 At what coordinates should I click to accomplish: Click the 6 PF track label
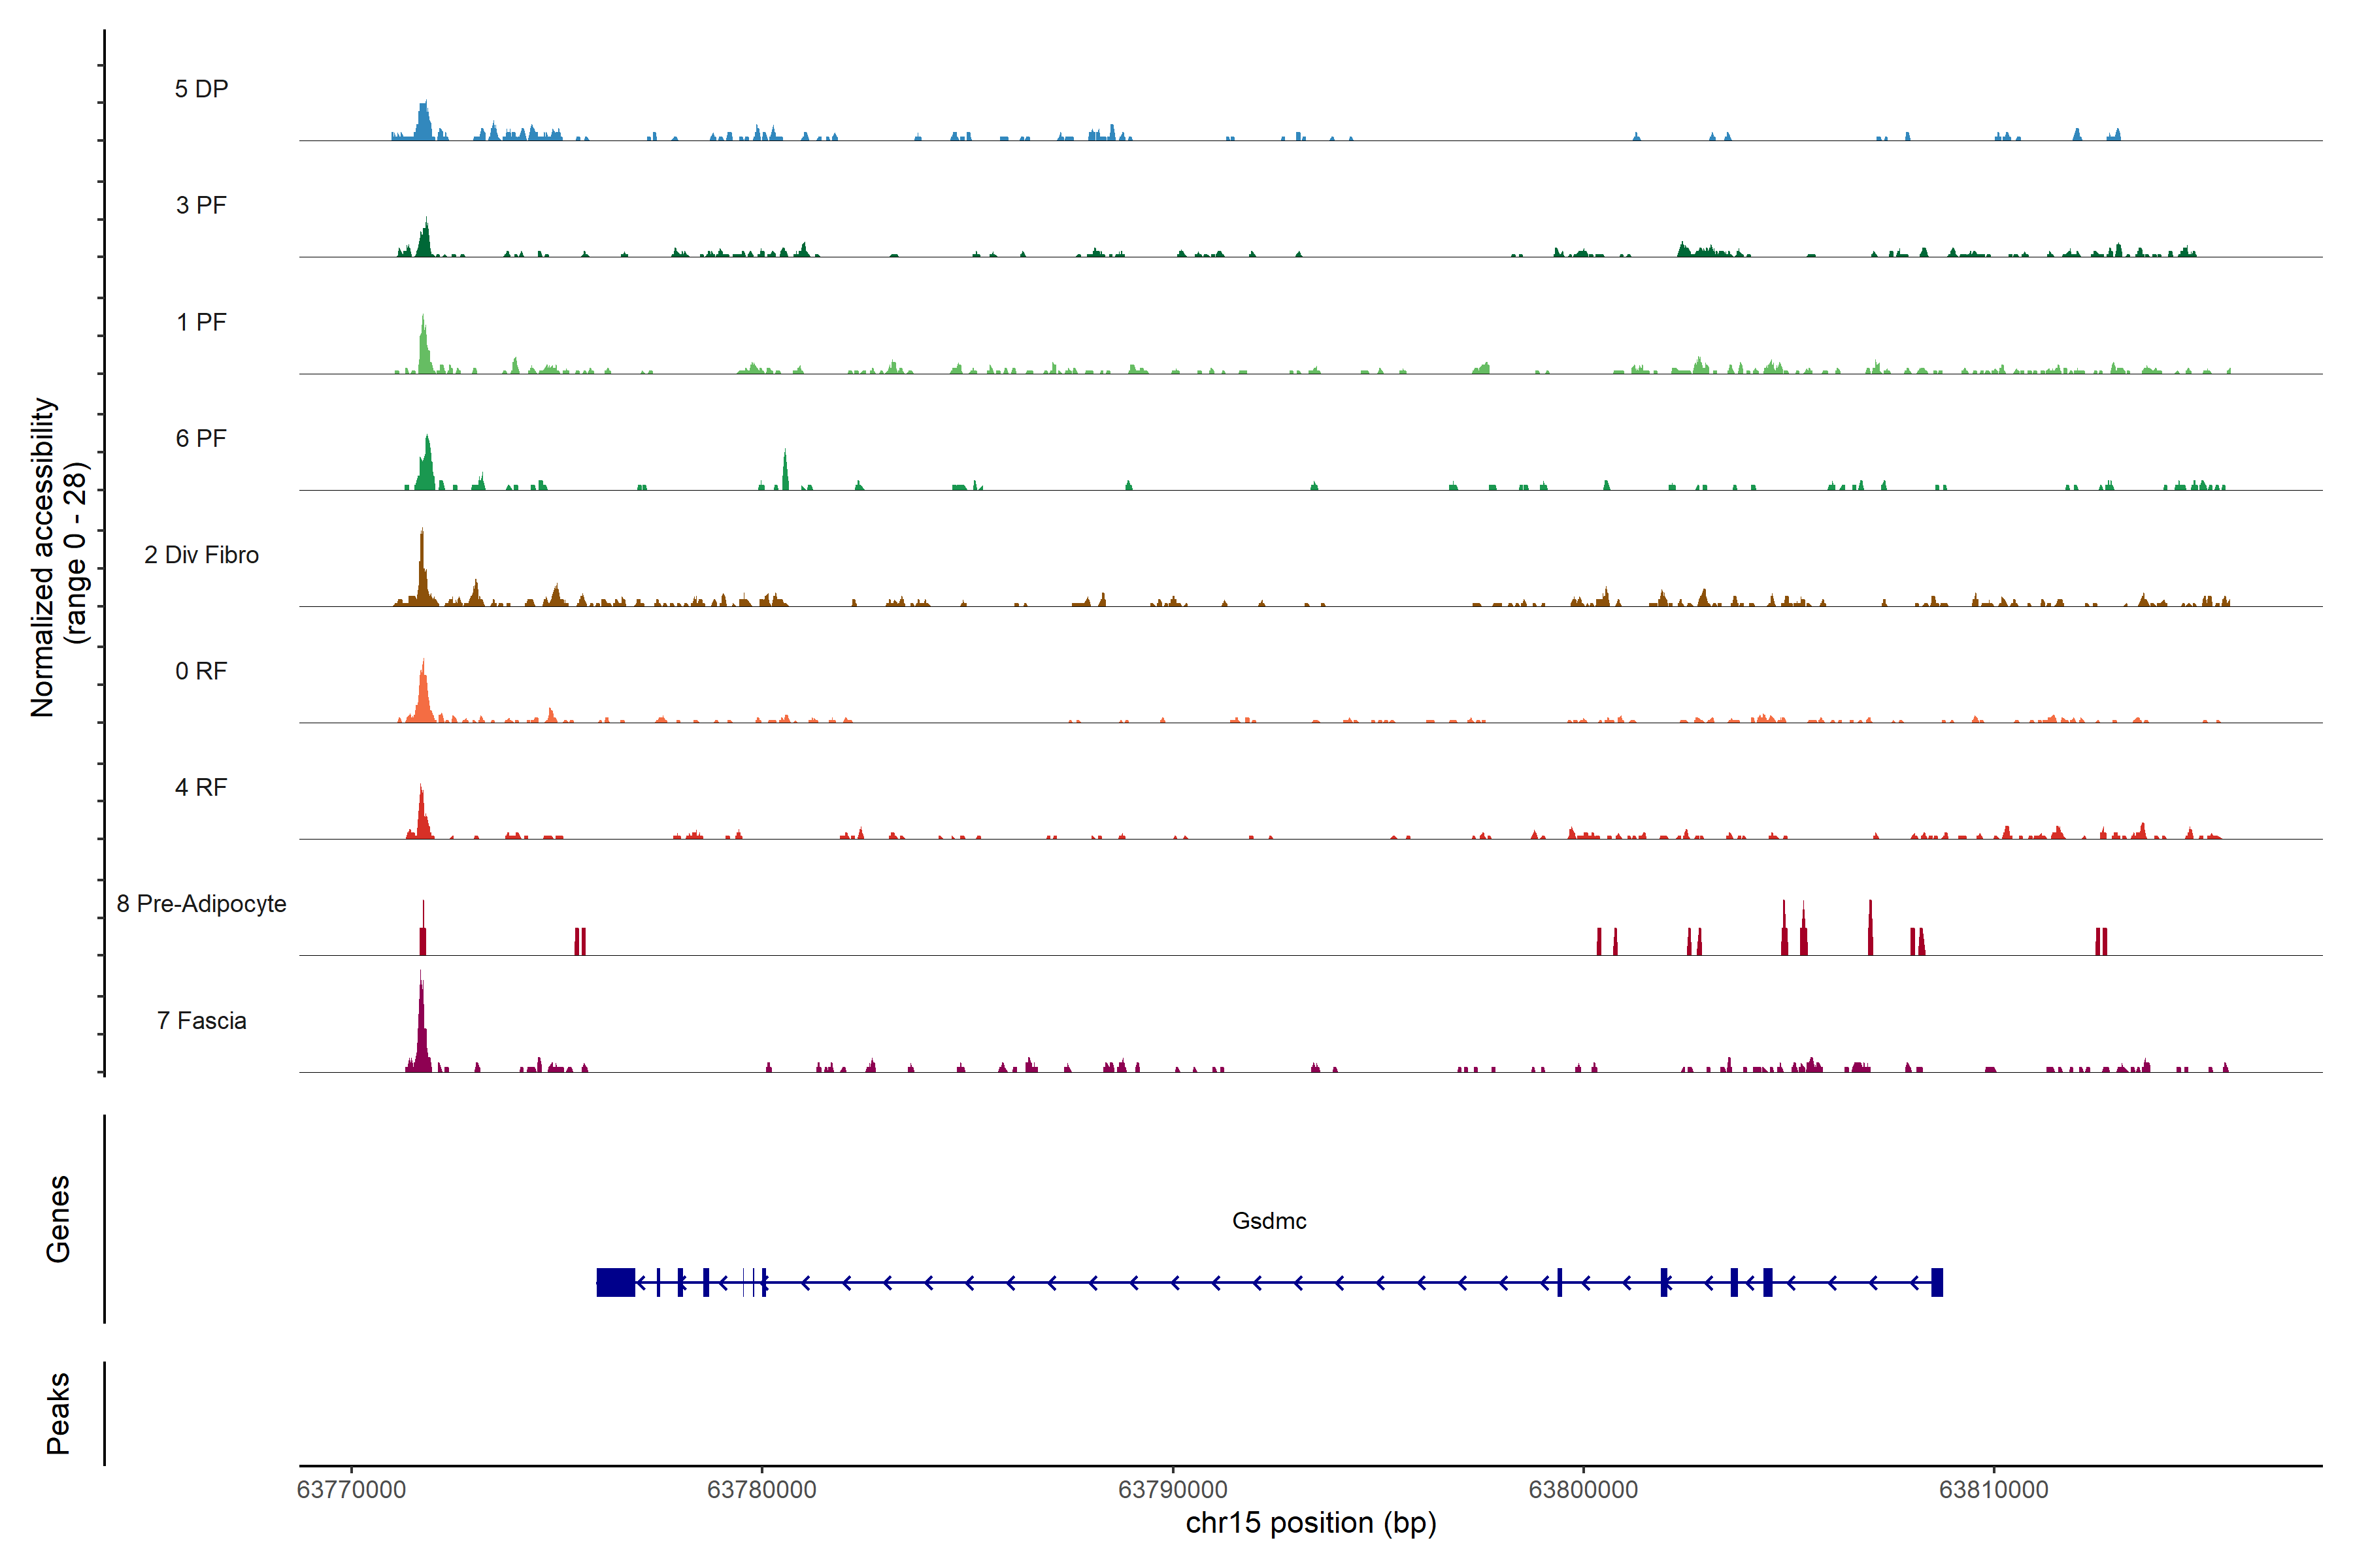pos(201,438)
